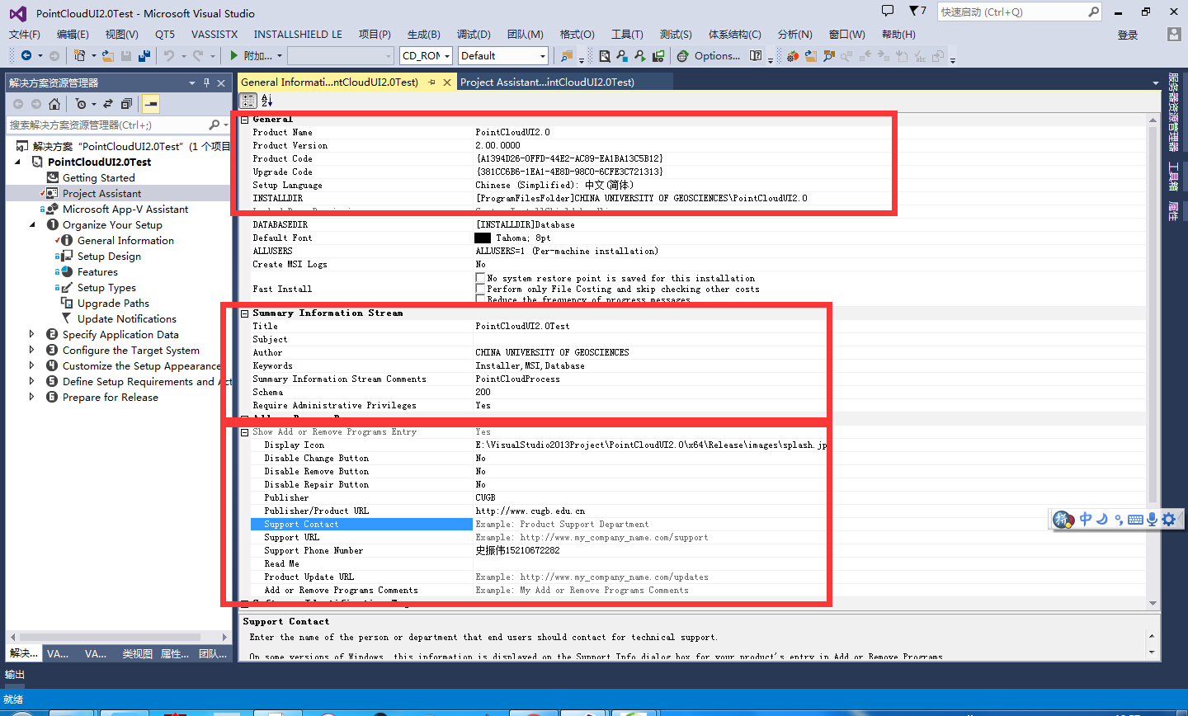Click the Undo toolbar icon

click(x=169, y=56)
